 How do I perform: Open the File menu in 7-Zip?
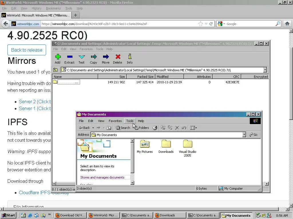pos(56,49)
